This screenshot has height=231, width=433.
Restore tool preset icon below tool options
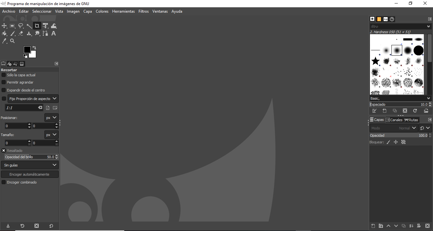[22, 226]
